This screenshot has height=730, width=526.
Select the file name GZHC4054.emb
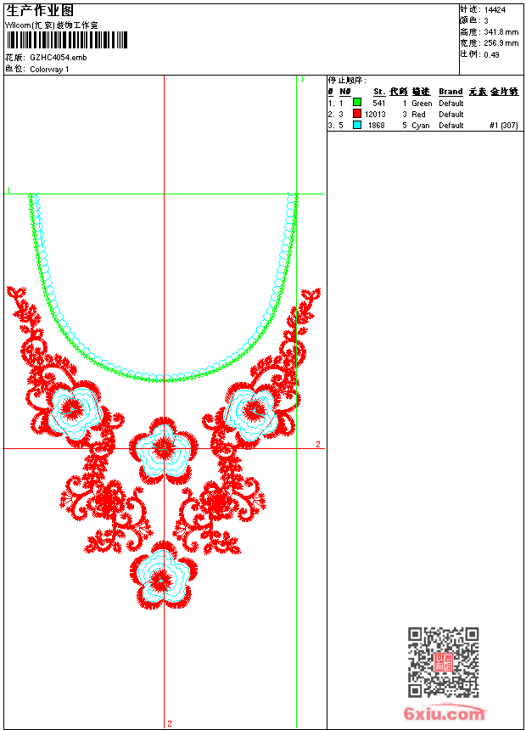pos(59,58)
